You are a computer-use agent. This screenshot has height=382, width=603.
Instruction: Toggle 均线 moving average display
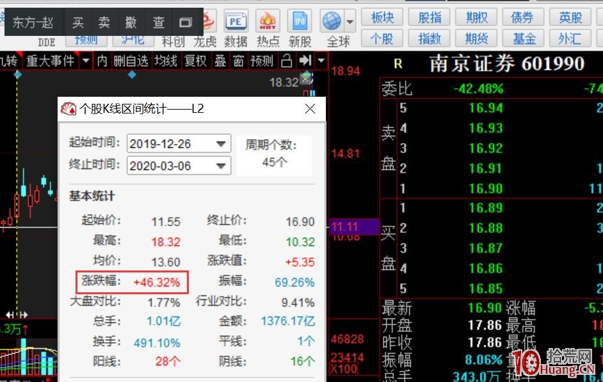click(166, 60)
